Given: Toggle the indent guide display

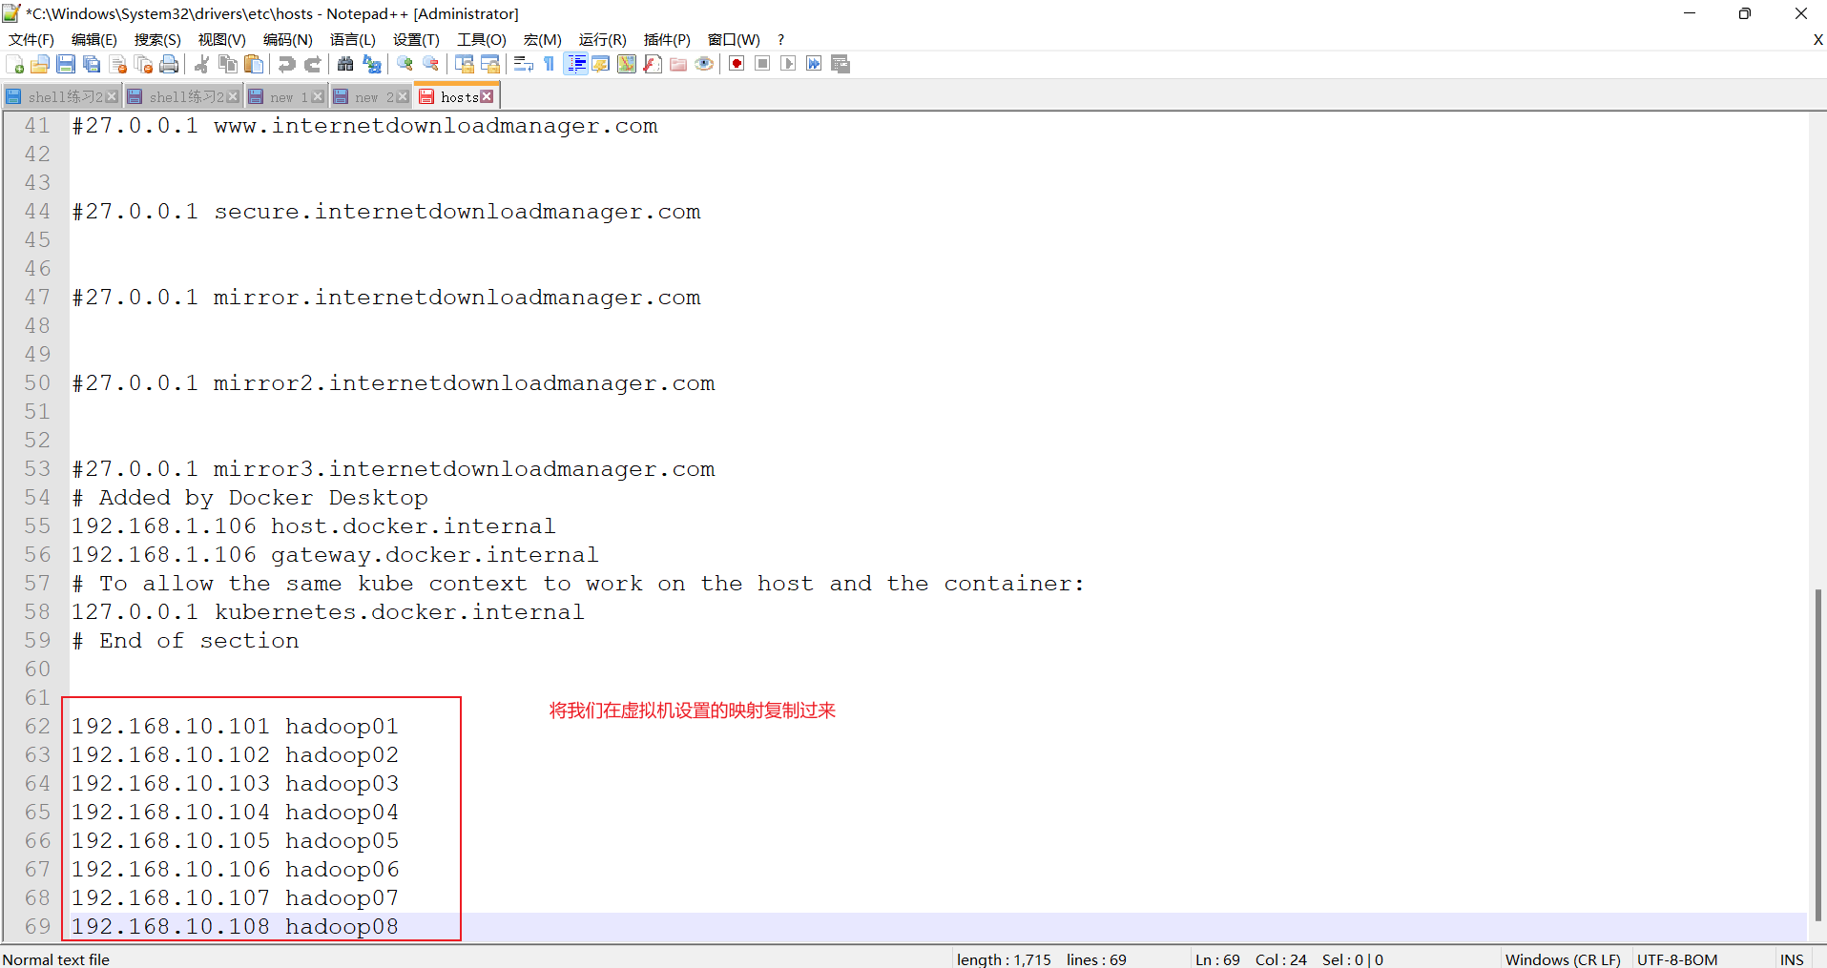Looking at the screenshot, I should pos(575,64).
